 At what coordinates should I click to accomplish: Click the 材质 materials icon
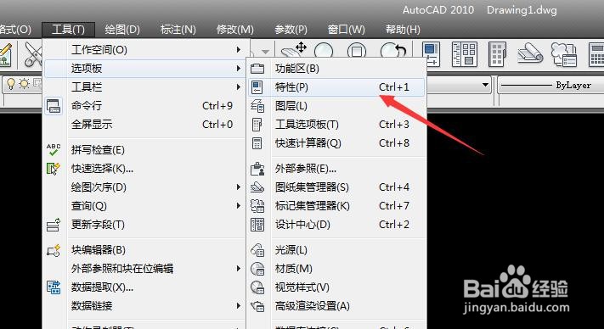click(257, 269)
